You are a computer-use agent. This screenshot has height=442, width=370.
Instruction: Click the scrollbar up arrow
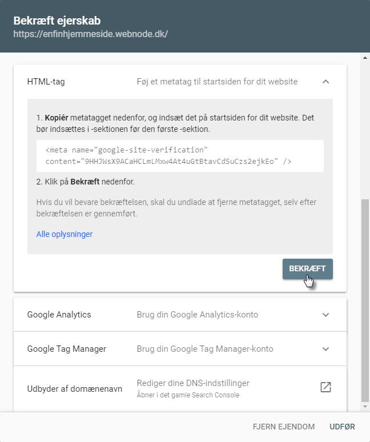[x=365, y=58]
